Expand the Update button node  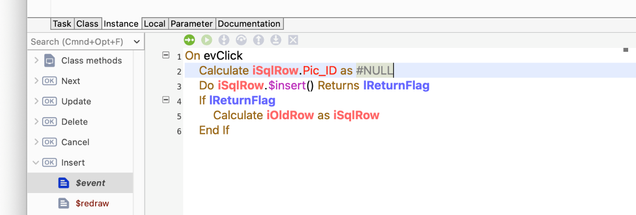point(36,101)
